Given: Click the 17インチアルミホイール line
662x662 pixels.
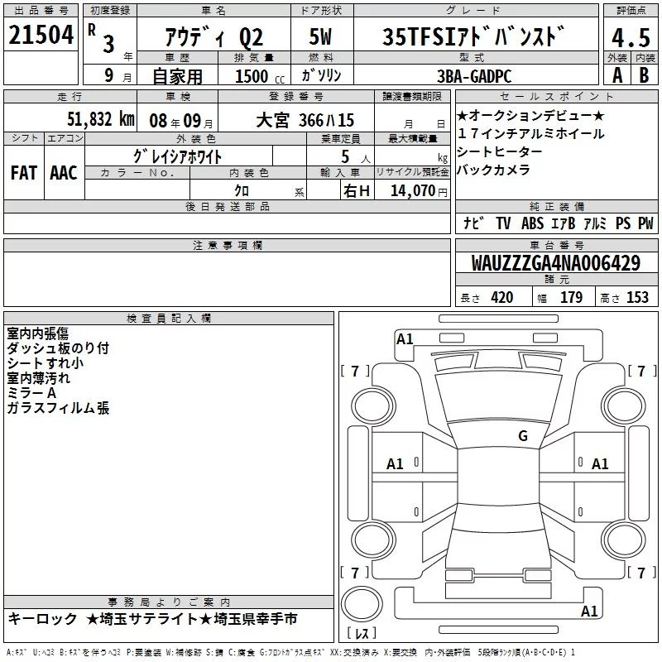Looking at the screenshot, I should (530, 133).
